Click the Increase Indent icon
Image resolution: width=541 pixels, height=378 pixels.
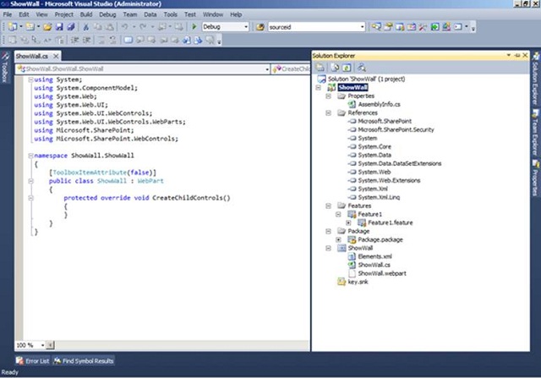click(86, 40)
